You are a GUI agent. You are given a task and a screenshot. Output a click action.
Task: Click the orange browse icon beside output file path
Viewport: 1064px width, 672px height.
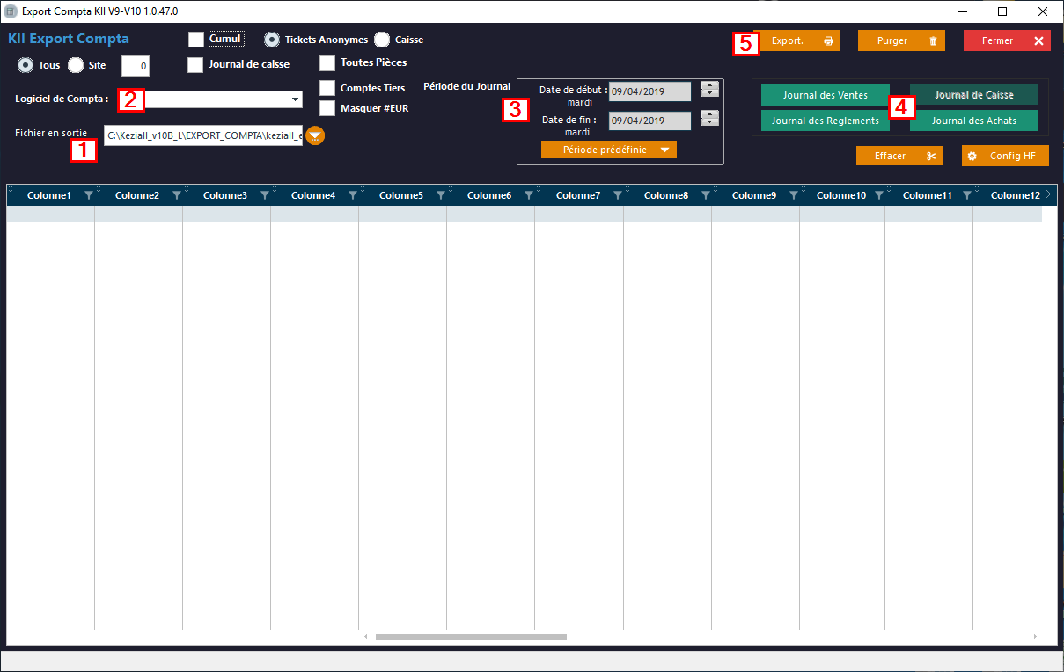tap(315, 135)
